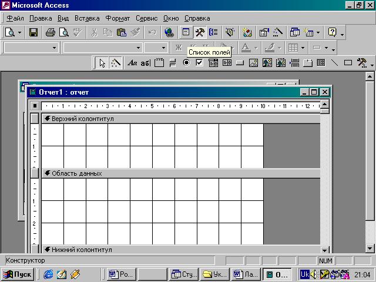Choose the Rectangle tool in toolbox
Screen dimensions: 376x282
(x=348, y=62)
